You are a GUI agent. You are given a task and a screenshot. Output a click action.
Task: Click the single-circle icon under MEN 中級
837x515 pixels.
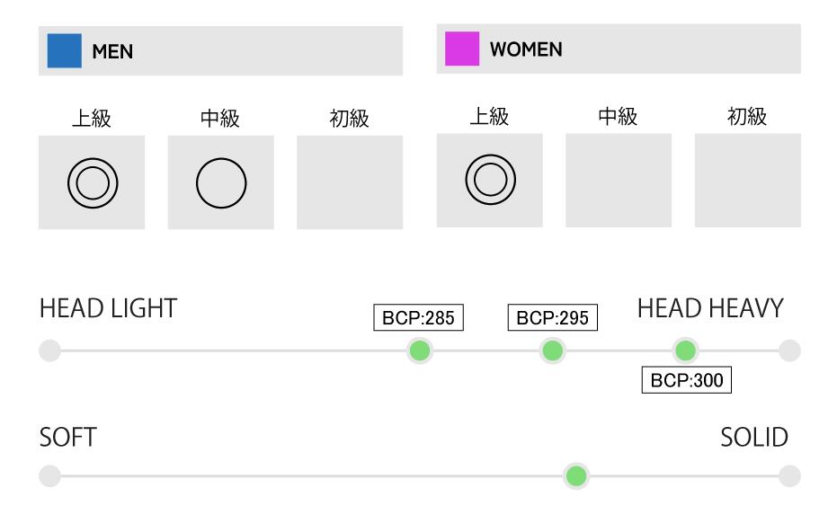(221, 182)
